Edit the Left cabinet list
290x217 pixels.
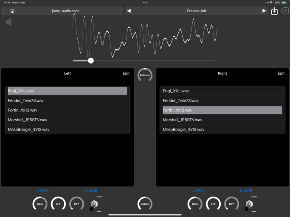[x=126, y=73]
